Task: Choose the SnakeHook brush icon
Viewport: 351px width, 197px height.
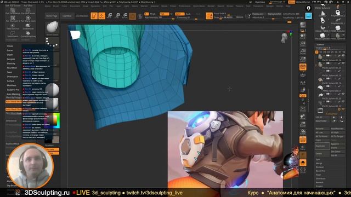Action: click(28, 26)
